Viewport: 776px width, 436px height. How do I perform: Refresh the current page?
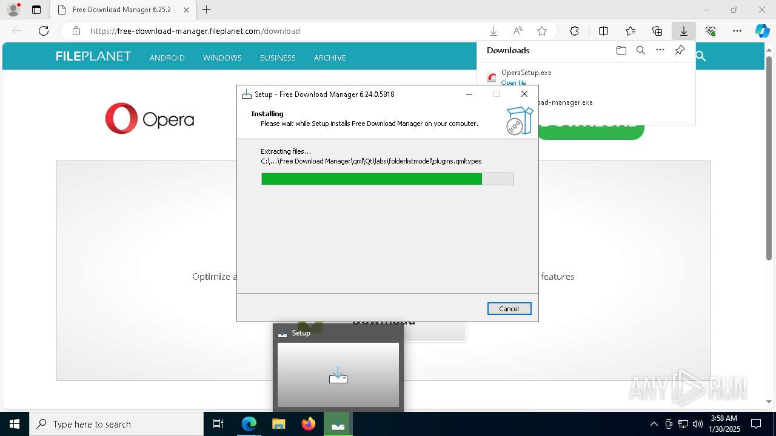[x=44, y=31]
